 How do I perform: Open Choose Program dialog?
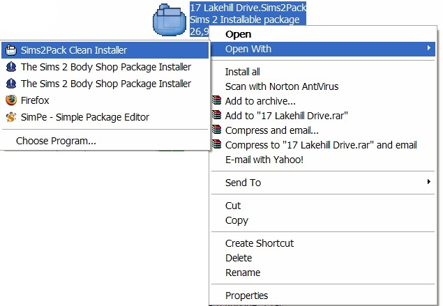(56, 141)
